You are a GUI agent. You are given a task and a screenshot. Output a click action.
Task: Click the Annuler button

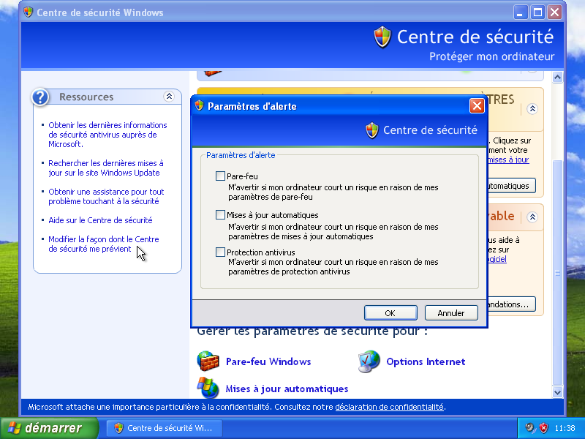(x=451, y=313)
